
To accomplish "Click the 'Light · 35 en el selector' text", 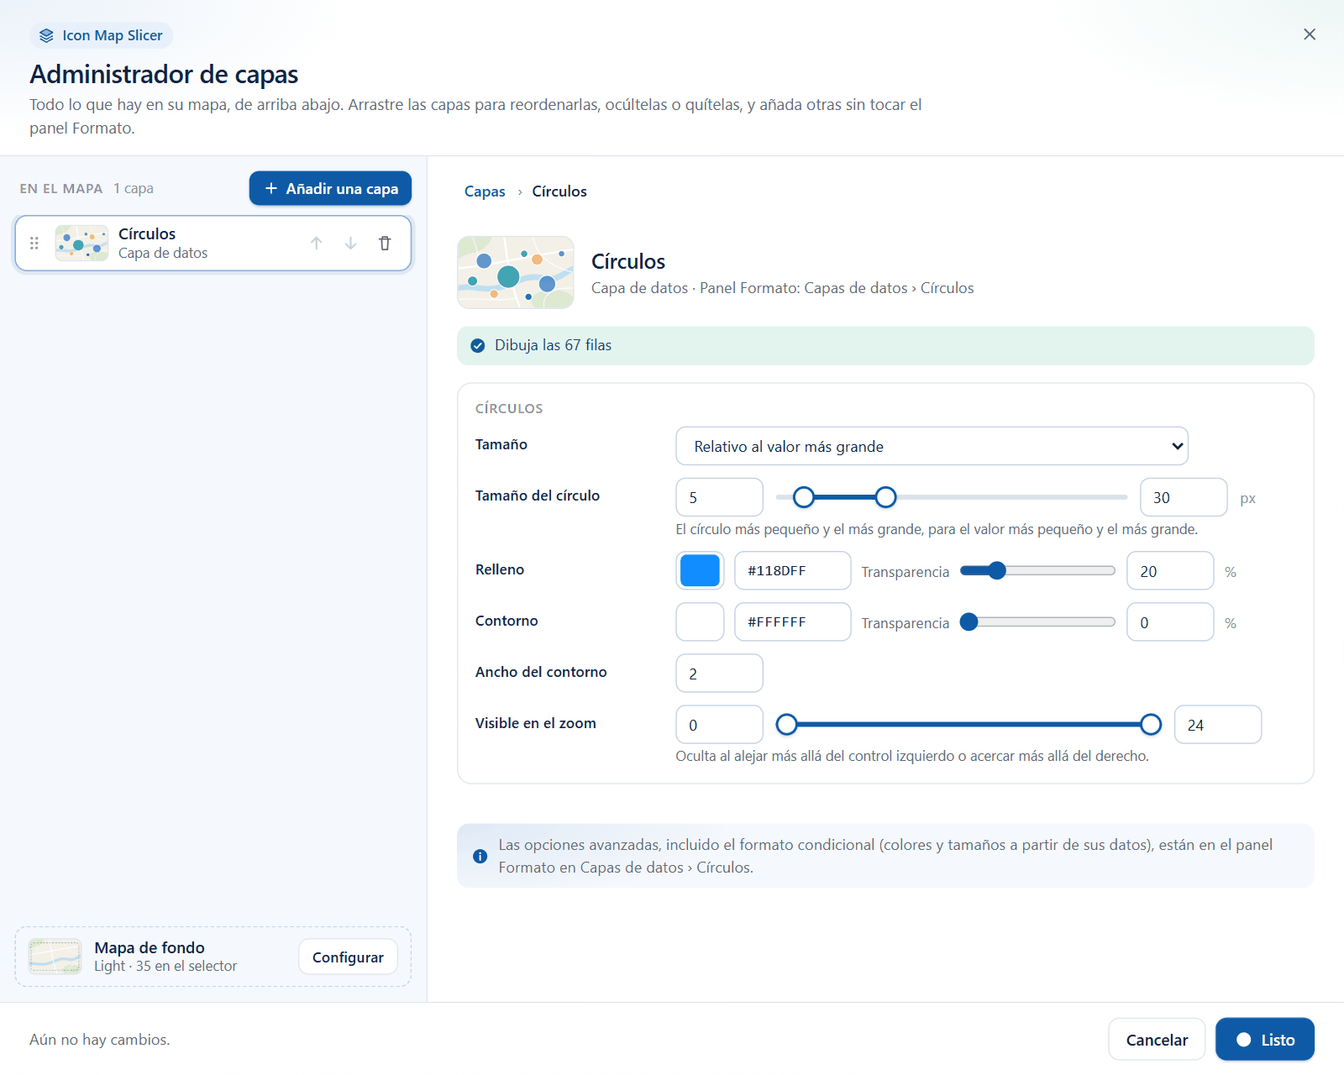I will [x=165, y=966].
